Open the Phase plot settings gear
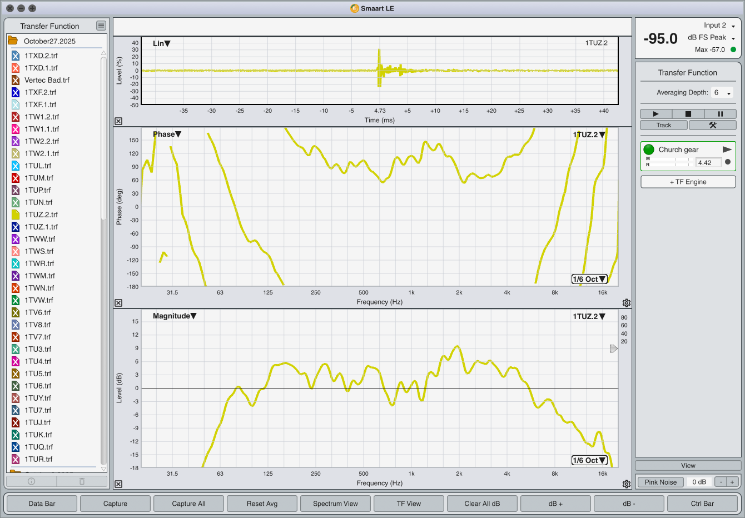Viewport: 745px width, 518px height. coord(627,303)
